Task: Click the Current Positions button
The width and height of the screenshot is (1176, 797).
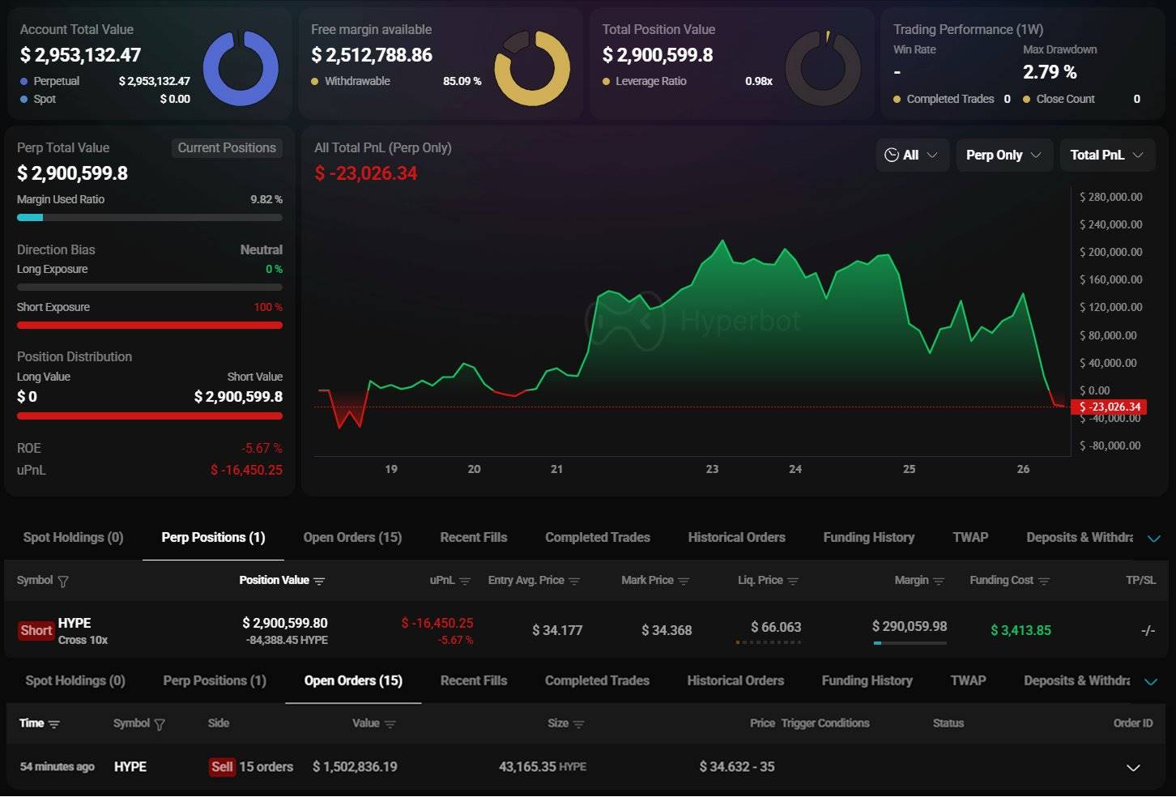Action: coord(227,148)
